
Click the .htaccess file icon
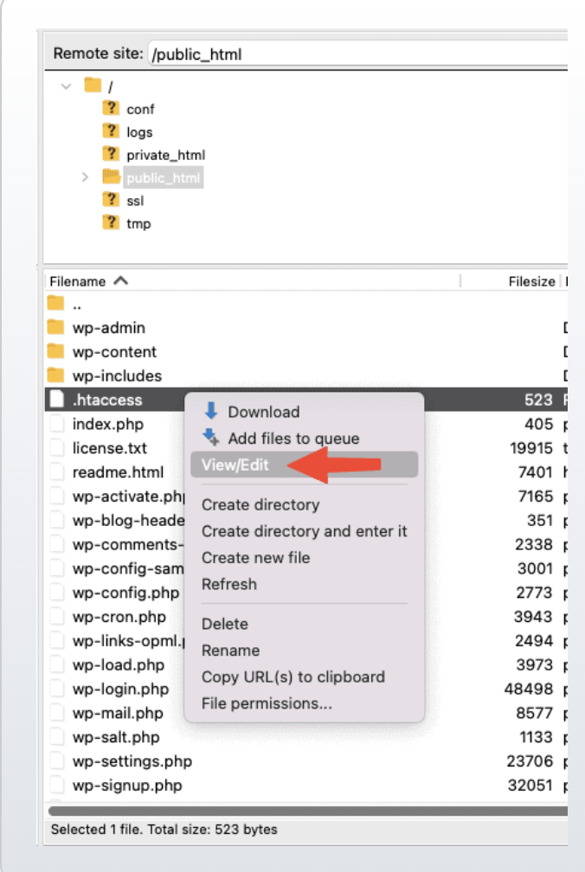(57, 399)
